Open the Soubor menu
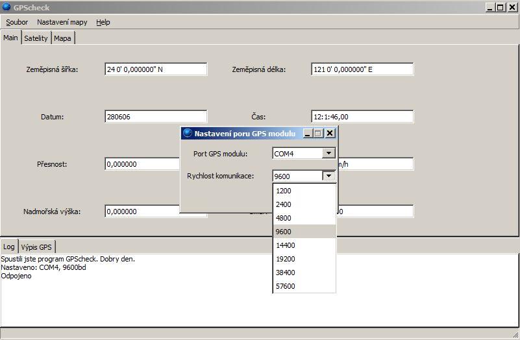Screen dimensions: 520x340 pyautogui.click(x=17, y=22)
